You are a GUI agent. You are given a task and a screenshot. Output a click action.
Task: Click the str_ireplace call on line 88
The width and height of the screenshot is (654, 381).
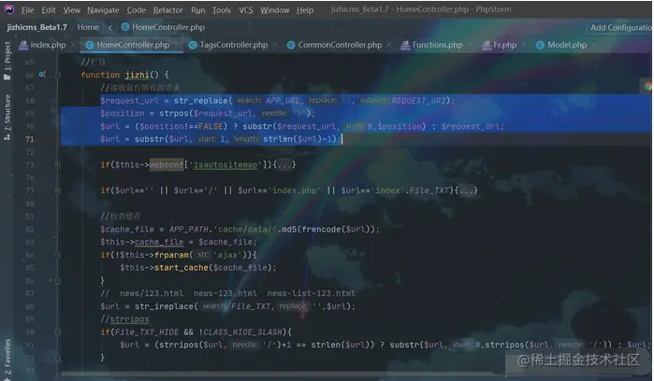[x=164, y=306]
